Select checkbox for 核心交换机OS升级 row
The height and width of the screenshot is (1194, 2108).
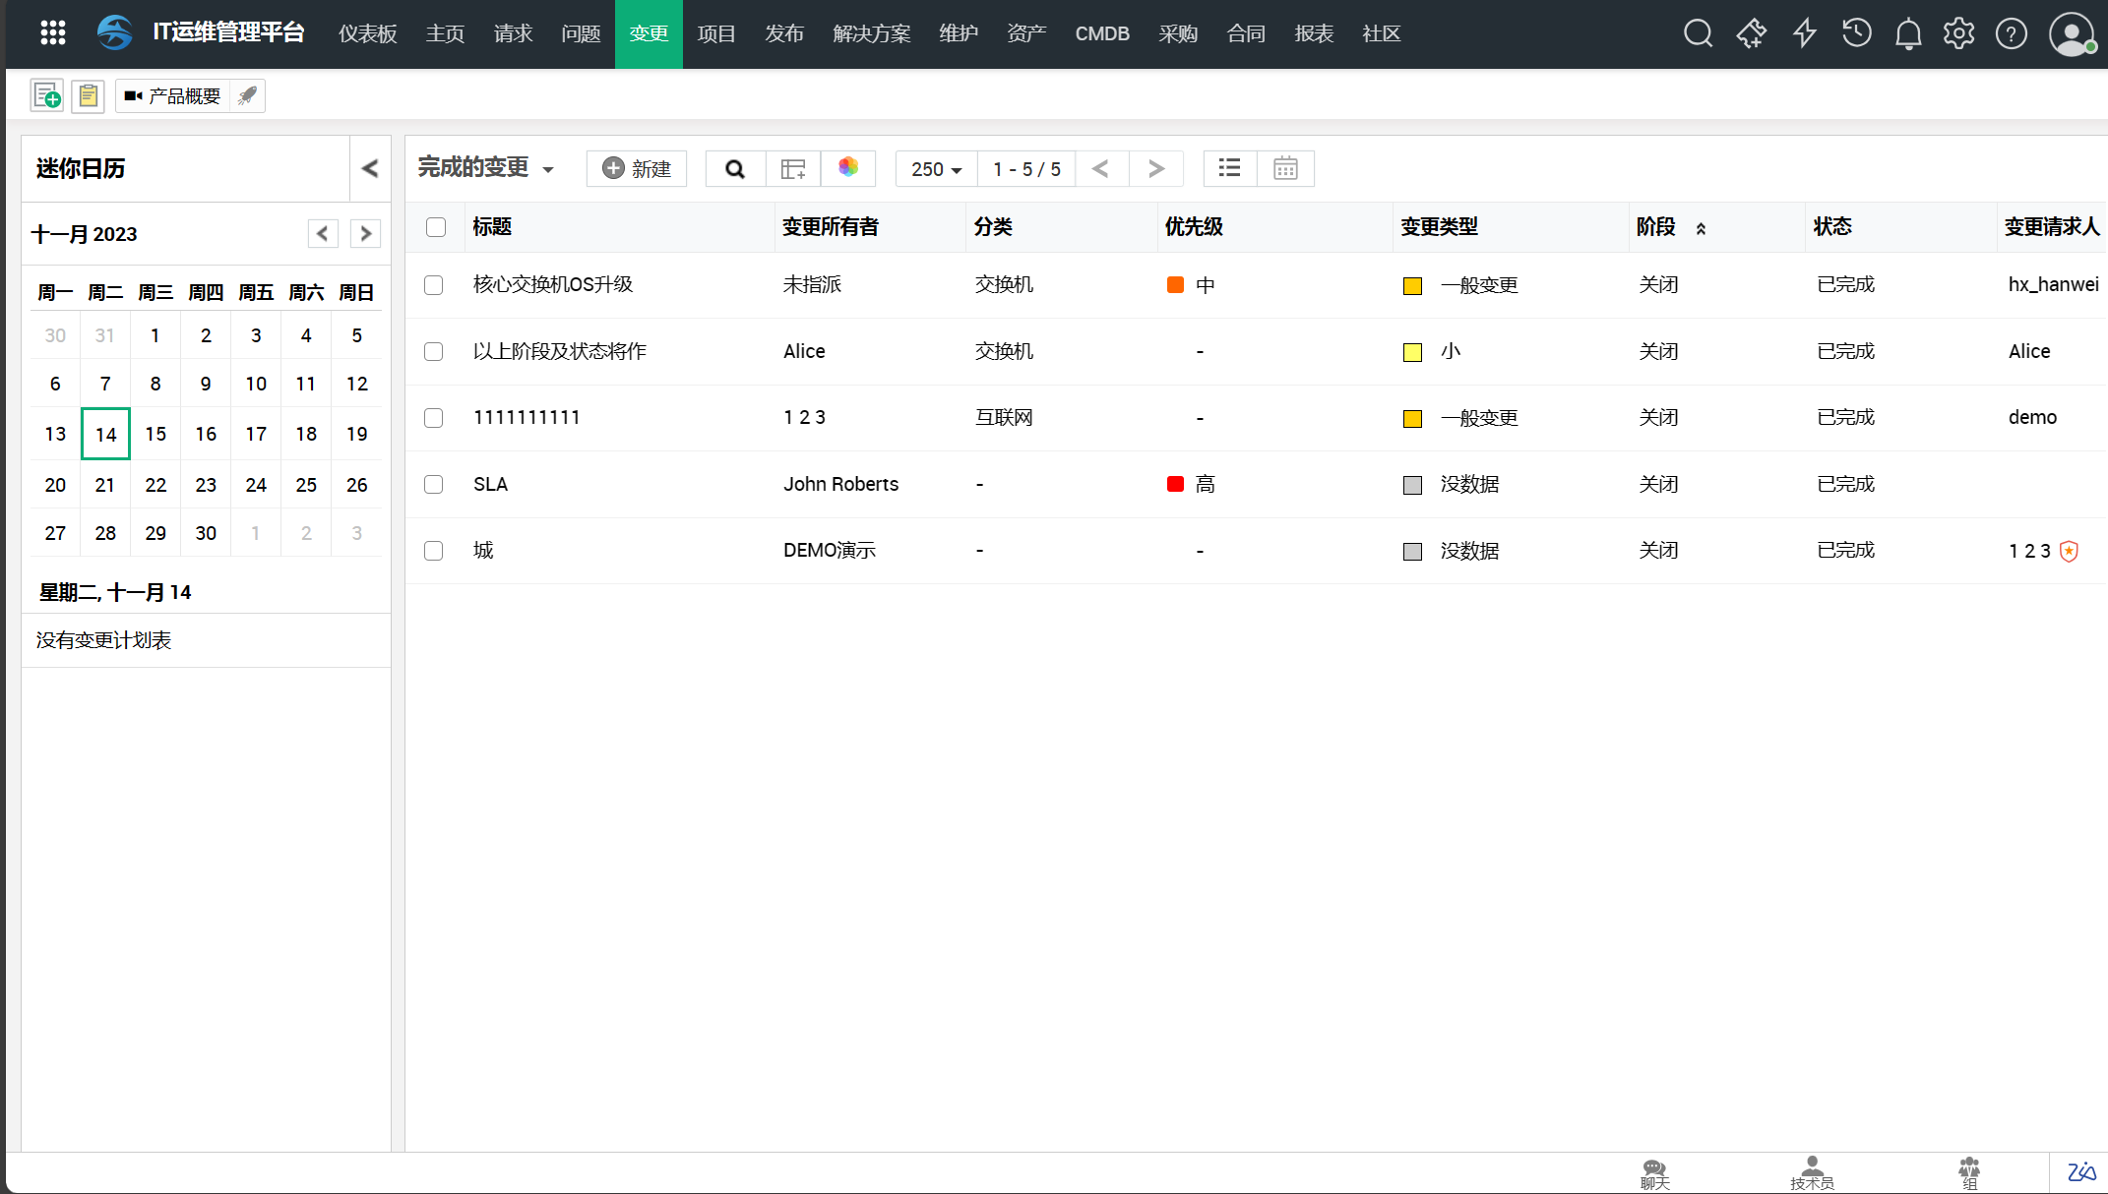[x=434, y=285]
